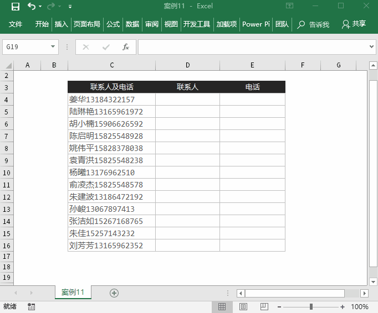
Task: Select column C header
Action: point(111,65)
